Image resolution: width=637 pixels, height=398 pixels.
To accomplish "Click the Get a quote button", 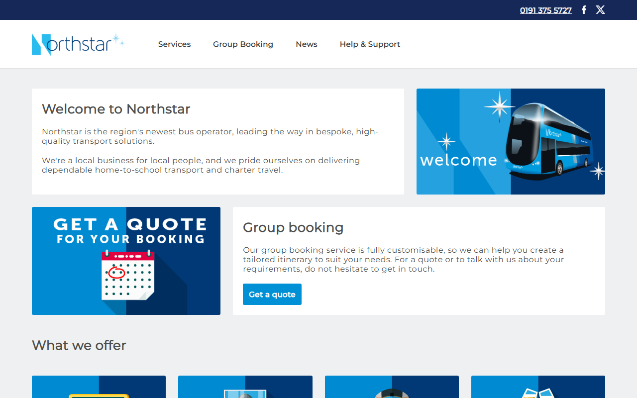I will tap(272, 294).
